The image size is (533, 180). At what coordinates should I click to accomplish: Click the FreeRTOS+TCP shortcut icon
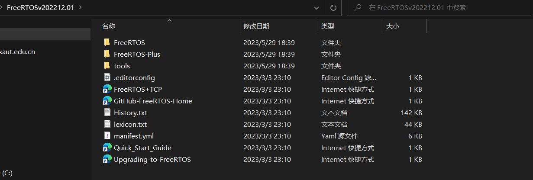(107, 89)
